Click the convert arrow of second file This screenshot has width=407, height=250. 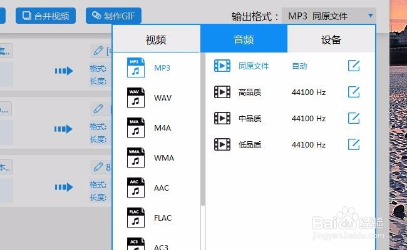click(63, 129)
